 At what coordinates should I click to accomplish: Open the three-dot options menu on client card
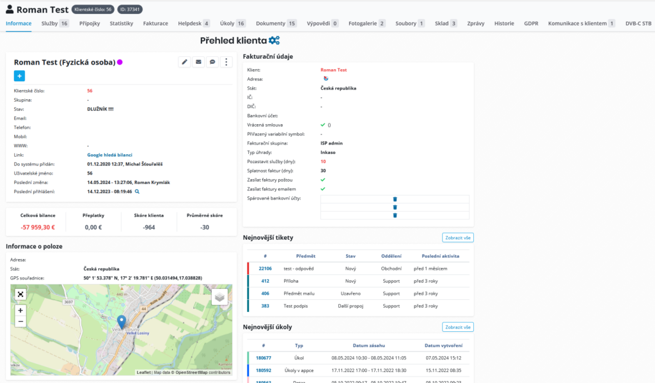click(x=226, y=62)
